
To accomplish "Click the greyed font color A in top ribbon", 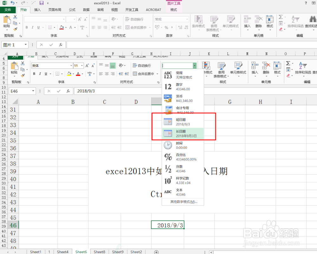I will pos(71,27).
